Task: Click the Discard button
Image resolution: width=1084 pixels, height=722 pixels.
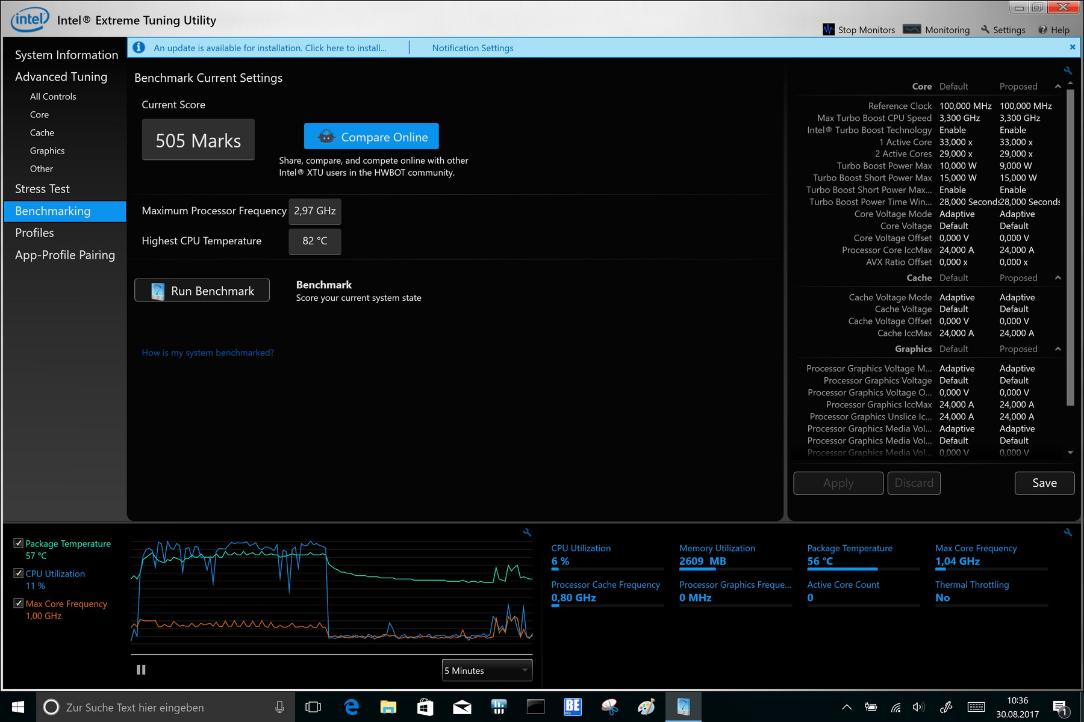Action: (x=914, y=483)
